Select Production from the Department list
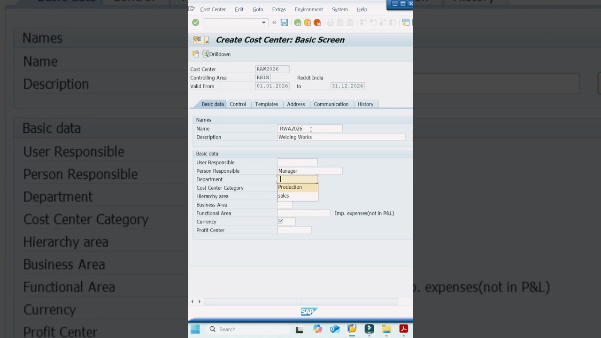 click(x=298, y=187)
